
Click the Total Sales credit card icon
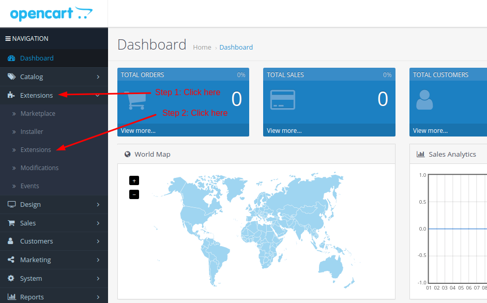pos(283,99)
